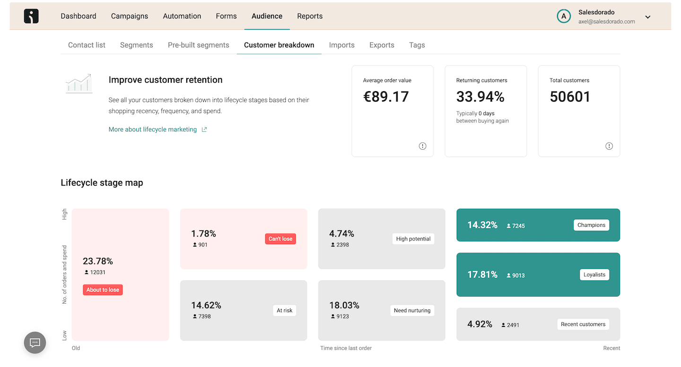The width and height of the screenshot is (681, 367).
Task: Click the account avatar circle icon
Action: click(563, 16)
